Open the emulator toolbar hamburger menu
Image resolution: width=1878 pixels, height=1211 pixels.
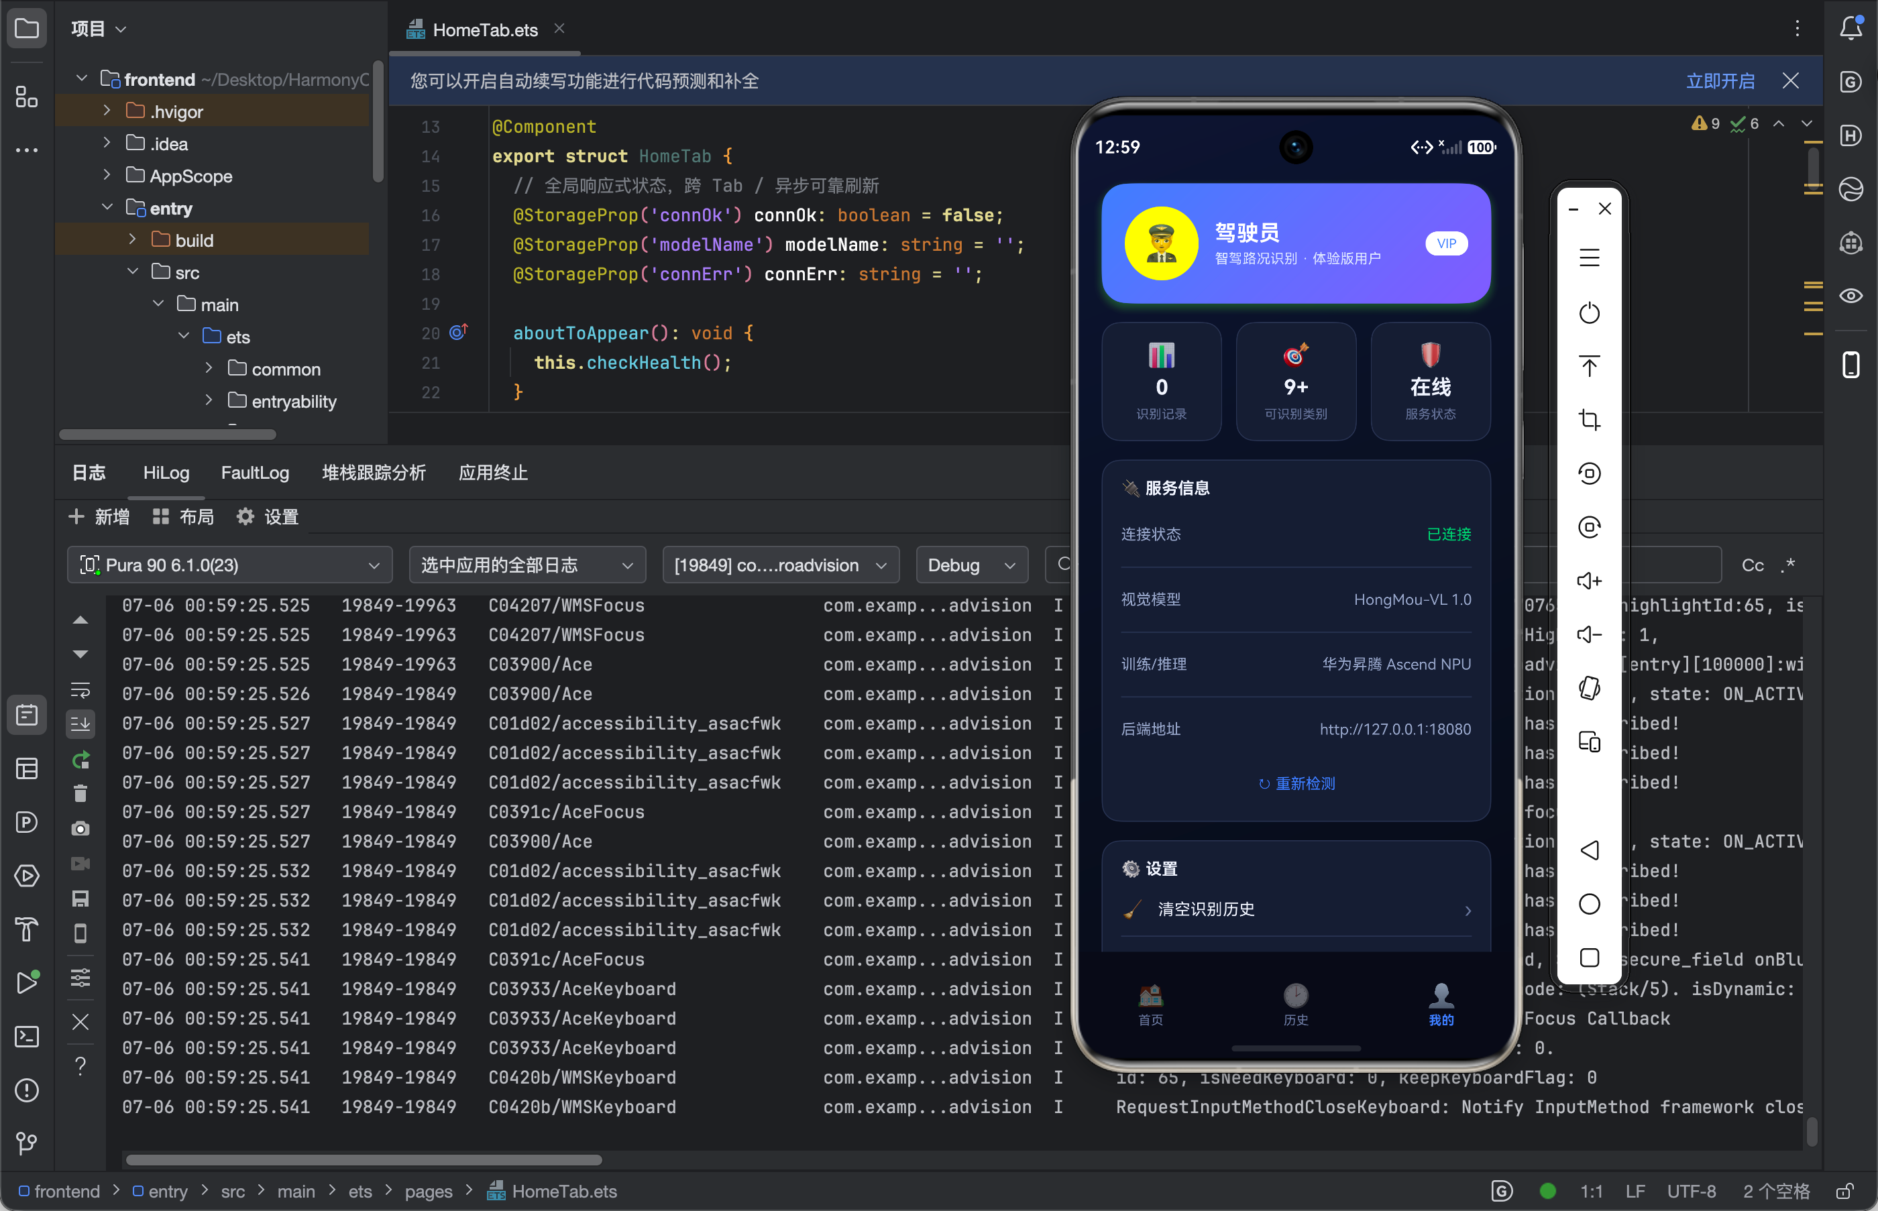[1590, 258]
